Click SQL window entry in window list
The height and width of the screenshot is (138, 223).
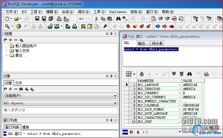point(44,134)
